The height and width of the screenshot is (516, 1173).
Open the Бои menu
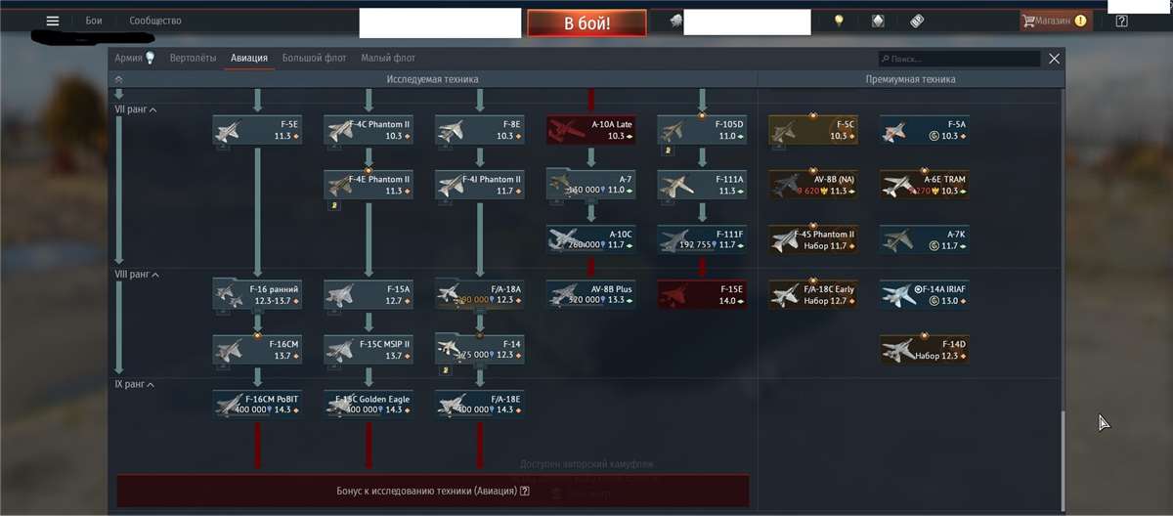coord(94,21)
